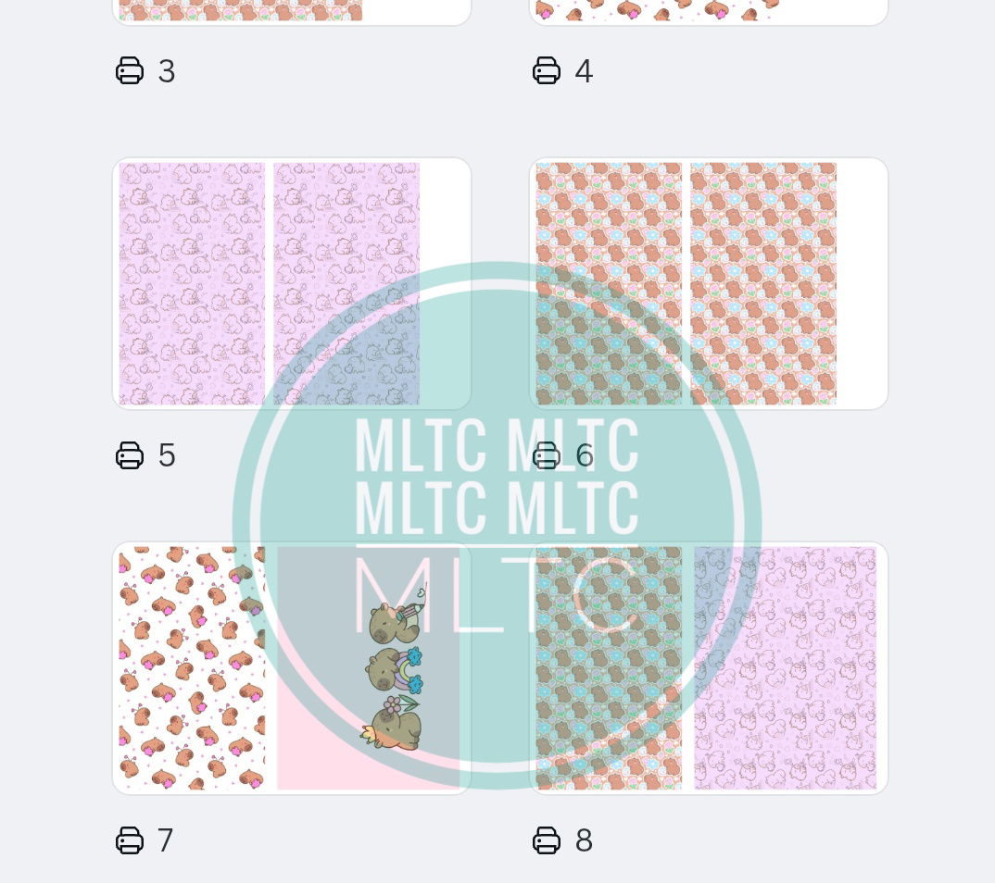Select lilac outline pattern panel on page 8

785,668
